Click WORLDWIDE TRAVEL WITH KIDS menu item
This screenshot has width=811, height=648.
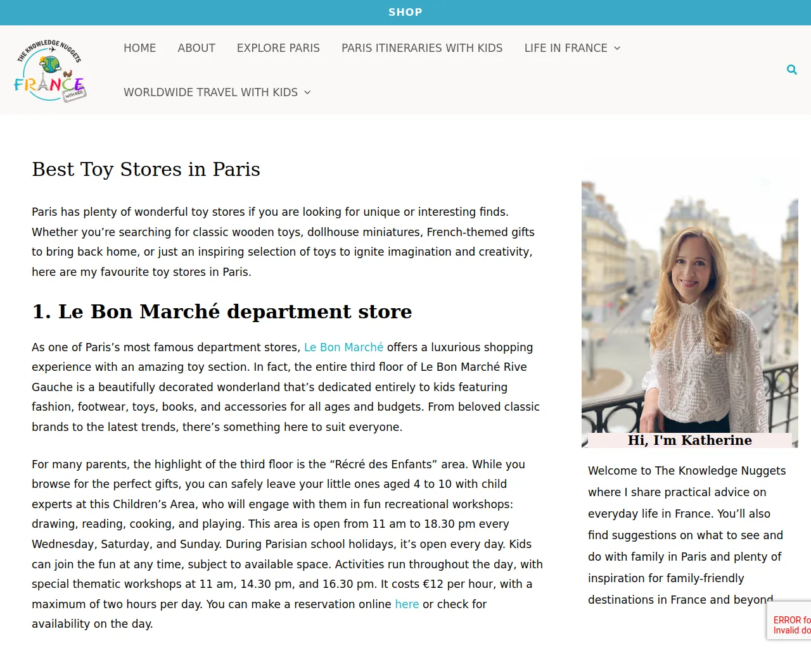click(x=210, y=92)
